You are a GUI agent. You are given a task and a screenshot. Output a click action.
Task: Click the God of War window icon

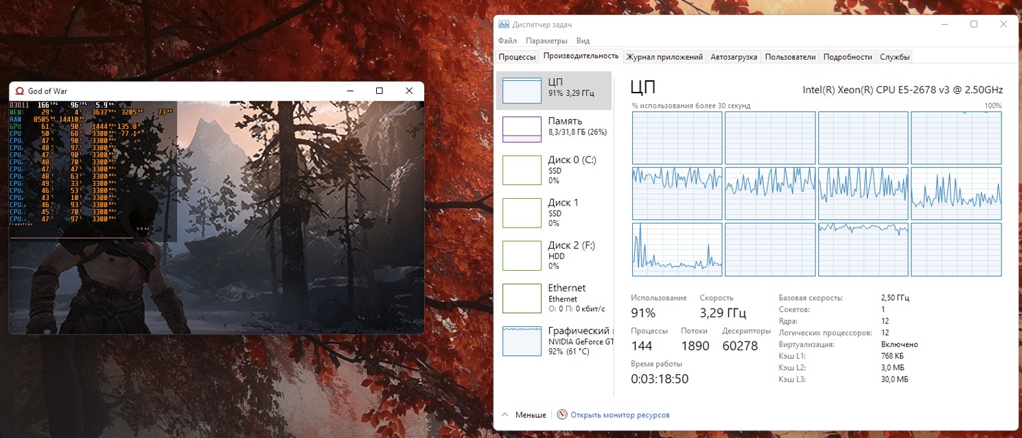(19, 90)
